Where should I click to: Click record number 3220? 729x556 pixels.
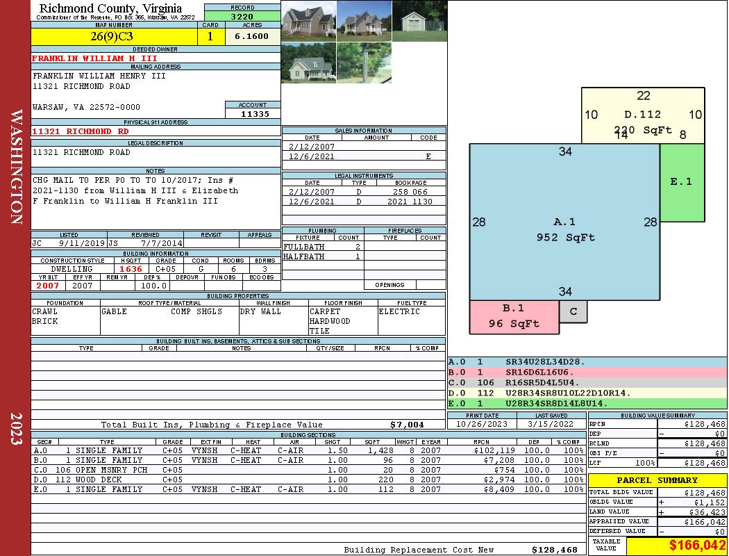(242, 16)
